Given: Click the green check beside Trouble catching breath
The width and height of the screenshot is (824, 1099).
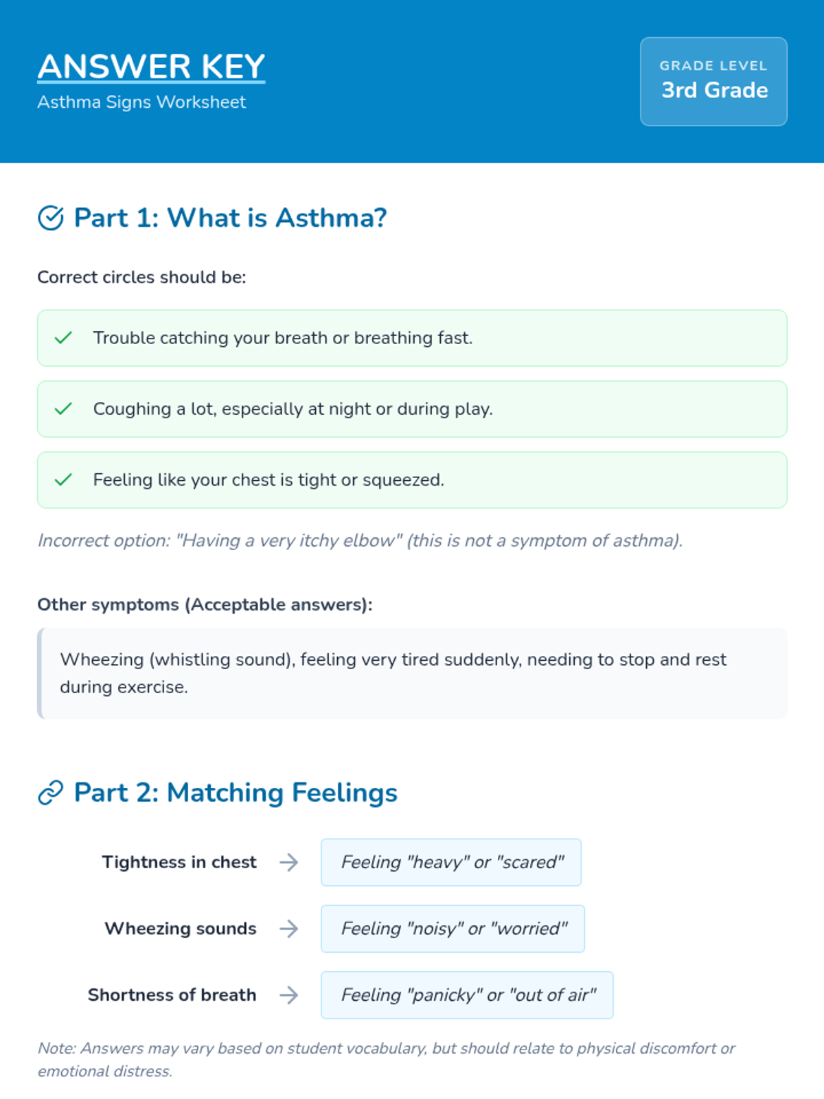Looking at the screenshot, I should 63,338.
